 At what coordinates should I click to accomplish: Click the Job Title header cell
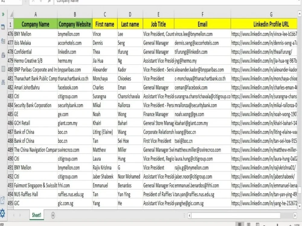158,24
